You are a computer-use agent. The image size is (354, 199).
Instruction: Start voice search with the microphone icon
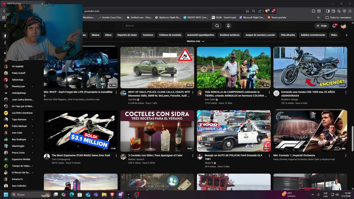[x=228, y=26]
